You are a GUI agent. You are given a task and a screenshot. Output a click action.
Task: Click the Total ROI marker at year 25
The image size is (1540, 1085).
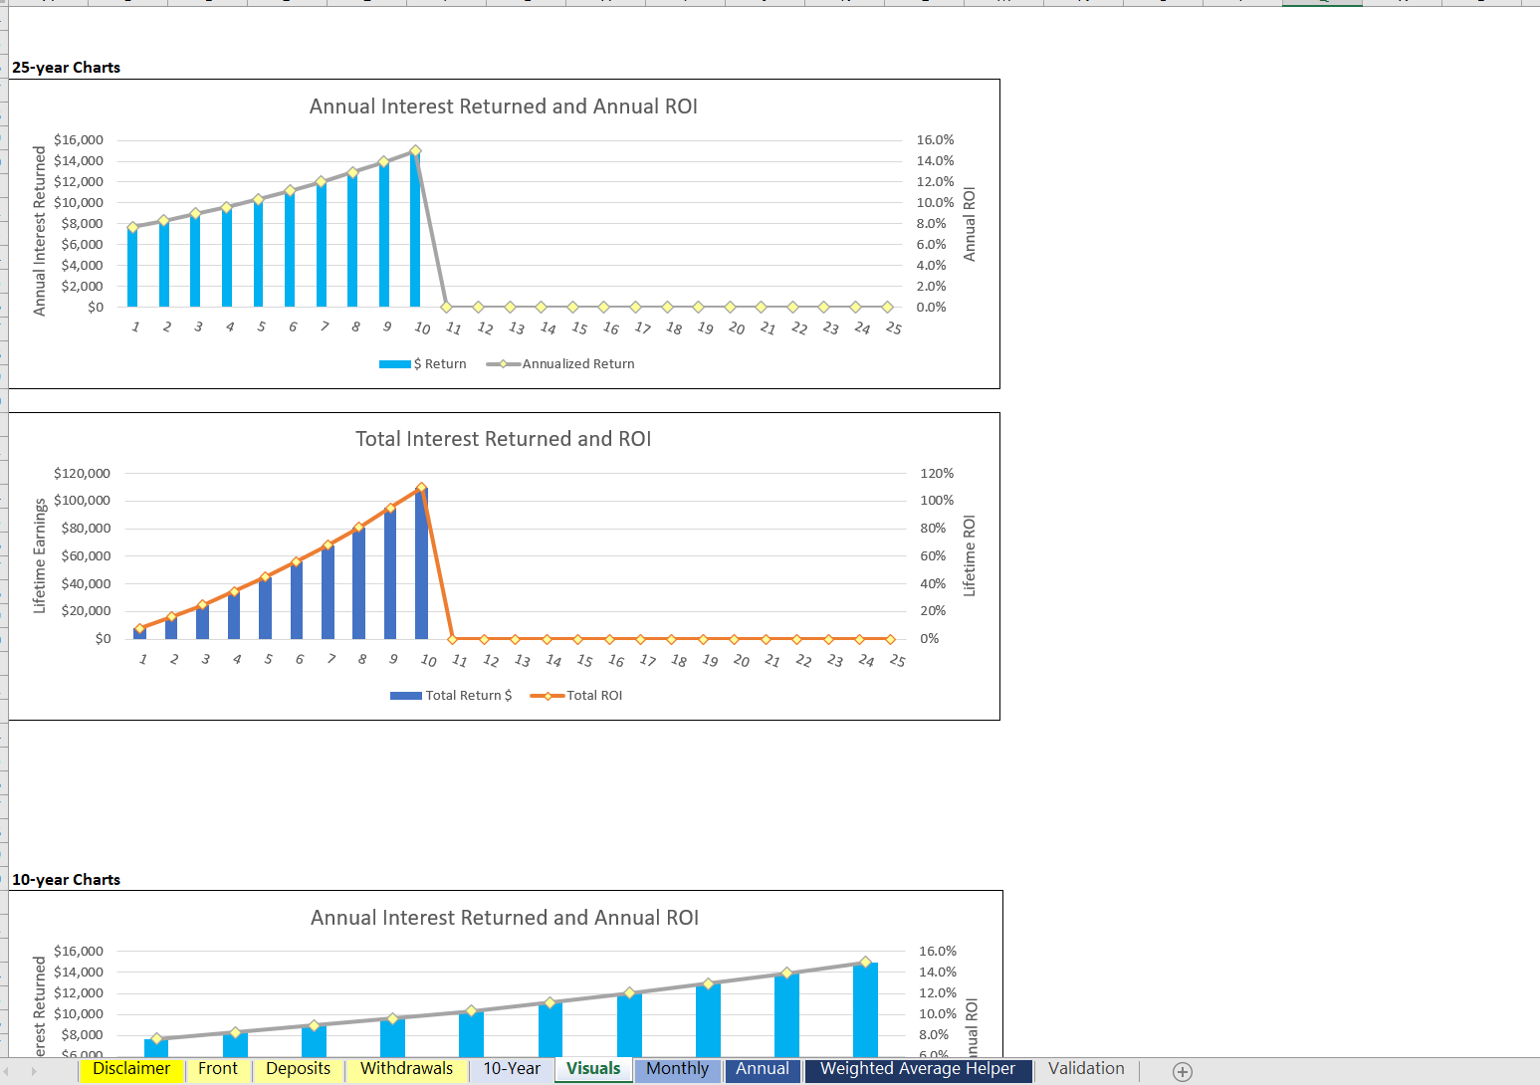[x=891, y=639]
